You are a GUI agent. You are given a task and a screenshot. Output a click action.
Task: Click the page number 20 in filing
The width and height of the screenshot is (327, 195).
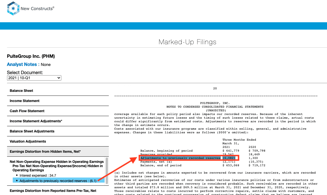point(215,88)
